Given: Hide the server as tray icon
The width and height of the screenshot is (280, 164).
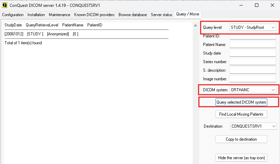Looking at the screenshot, I should [241, 158].
